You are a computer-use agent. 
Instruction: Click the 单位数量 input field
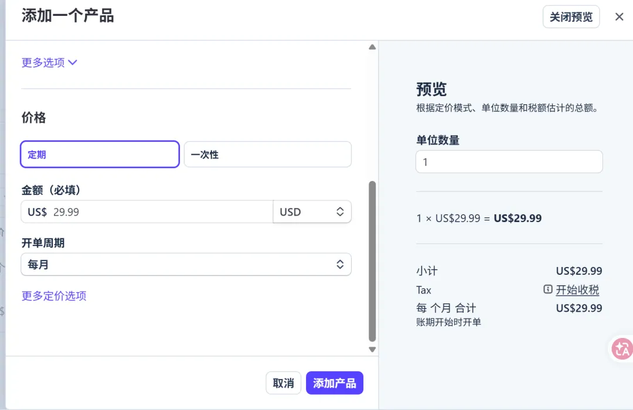(509, 162)
